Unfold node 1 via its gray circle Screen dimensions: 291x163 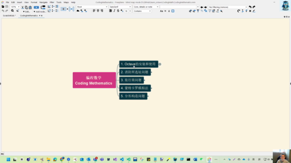(x=160, y=64)
